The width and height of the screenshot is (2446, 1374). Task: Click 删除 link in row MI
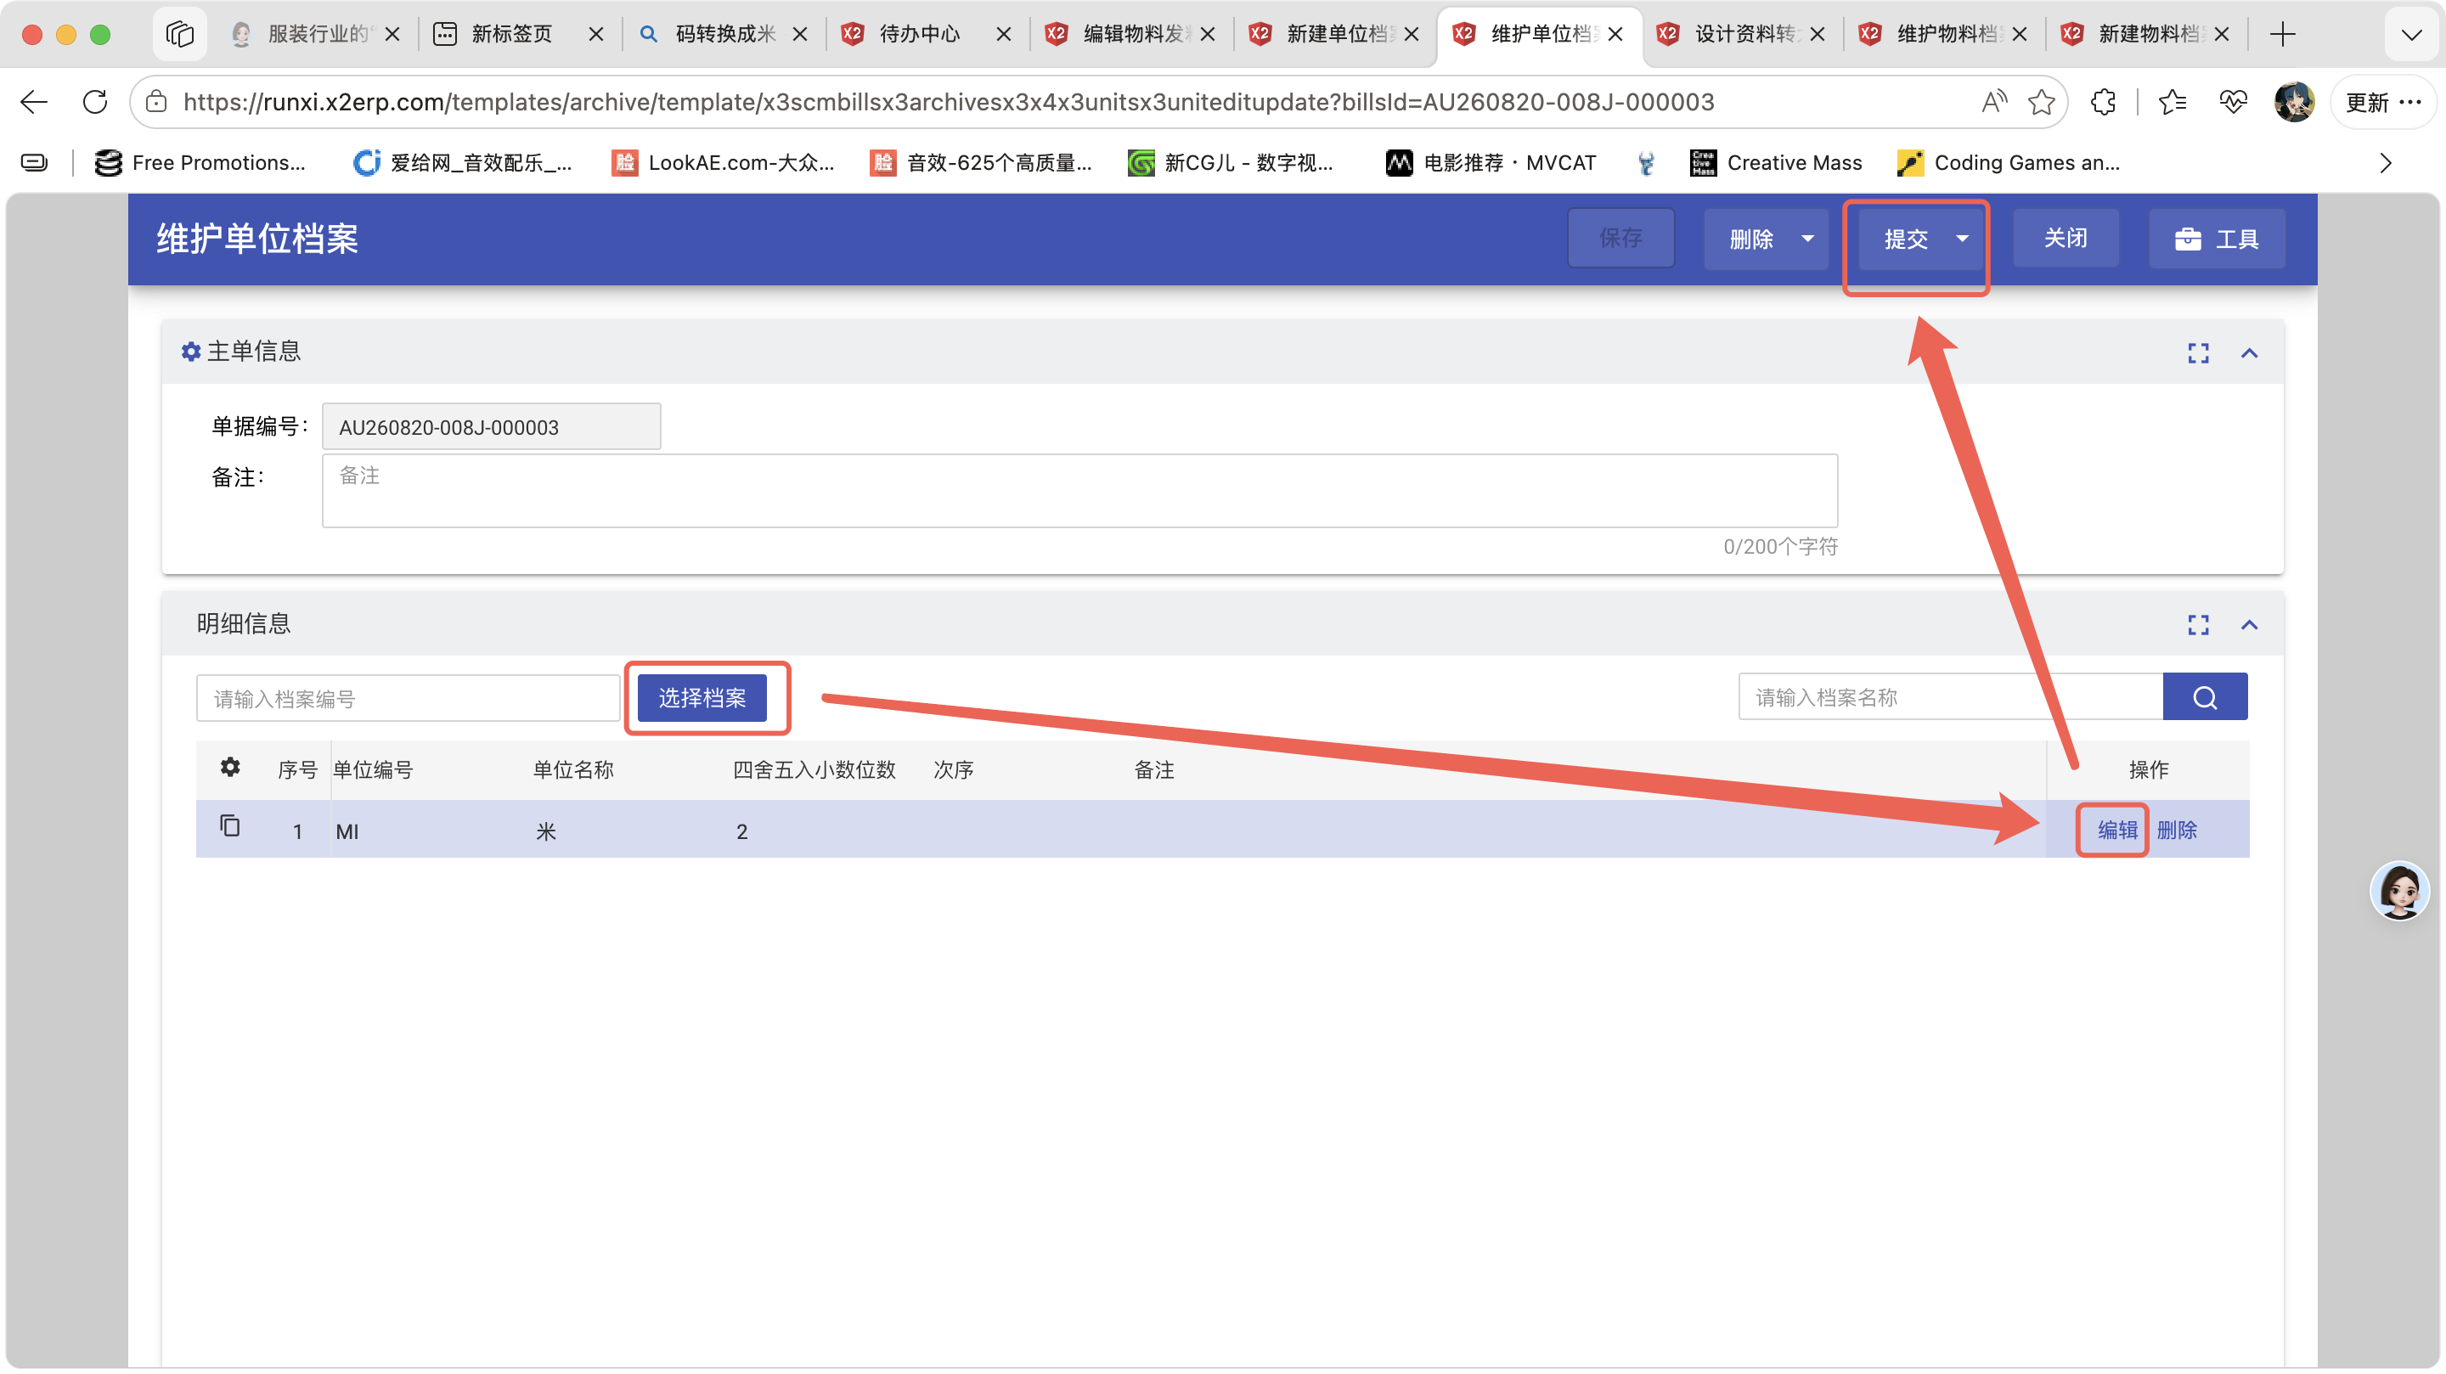pos(2176,830)
